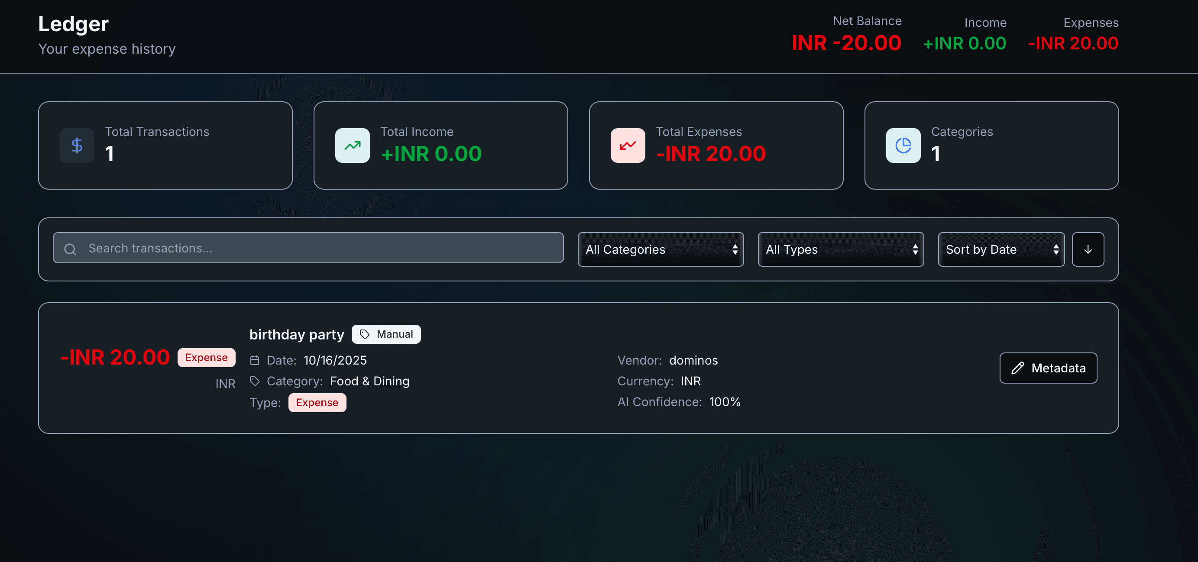1198x562 pixels.
Task: Click the Expense badge next to the amount
Action: coord(206,358)
